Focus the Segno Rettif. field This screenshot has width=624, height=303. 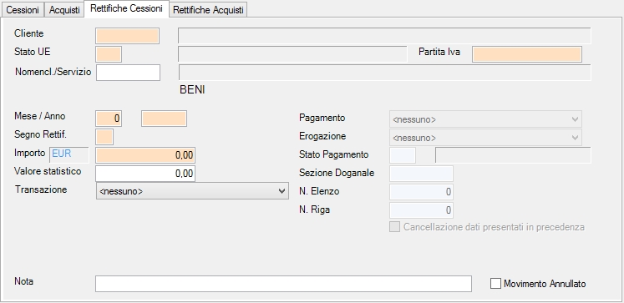click(x=104, y=137)
